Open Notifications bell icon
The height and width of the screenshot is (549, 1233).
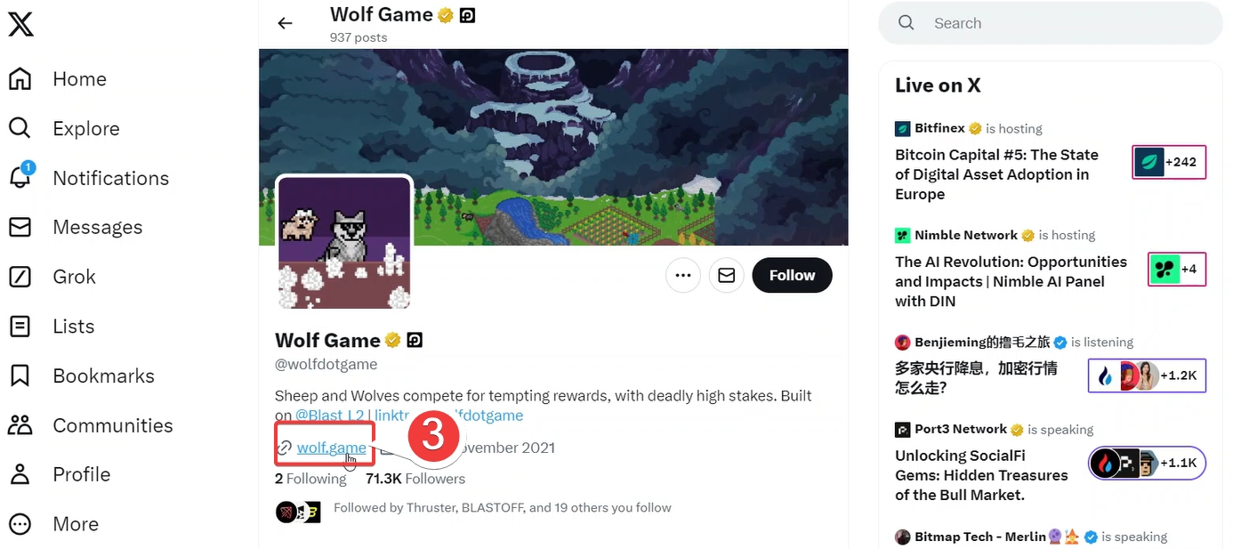(x=20, y=177)
